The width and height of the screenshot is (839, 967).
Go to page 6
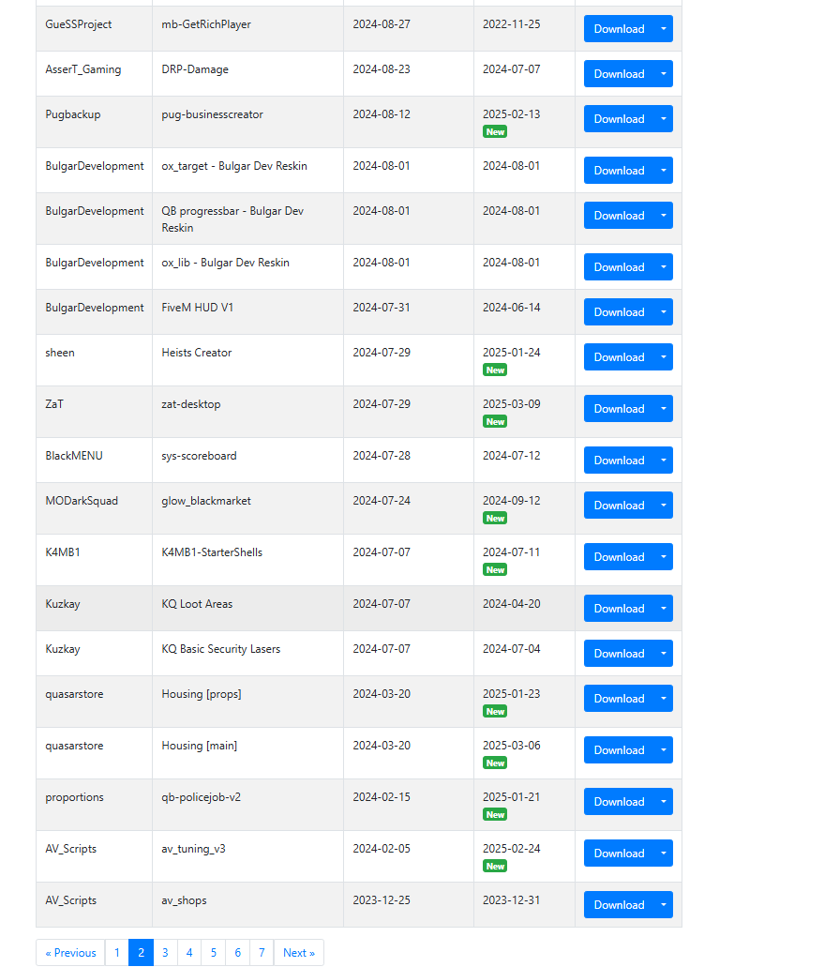coord(237,953)
